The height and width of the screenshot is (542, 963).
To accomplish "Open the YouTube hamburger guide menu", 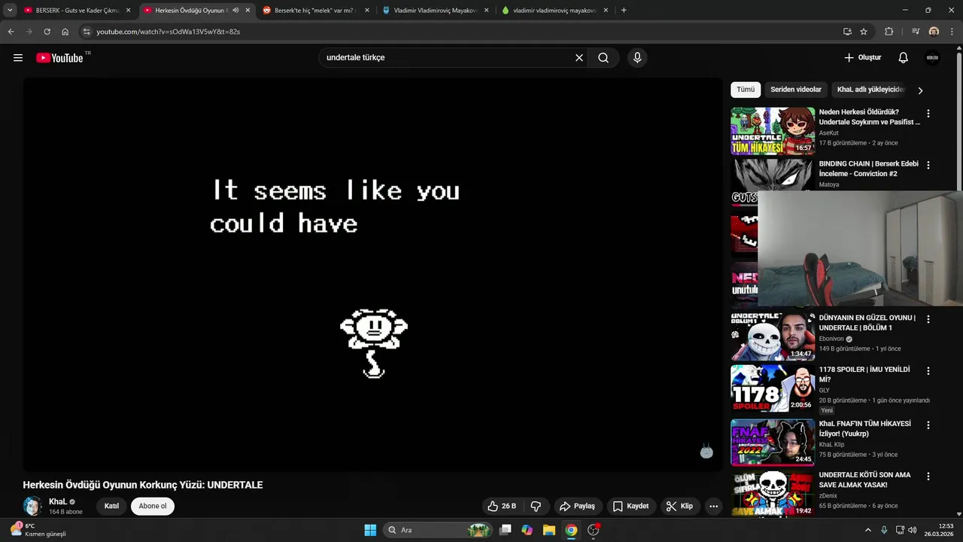I will [18, 58].
